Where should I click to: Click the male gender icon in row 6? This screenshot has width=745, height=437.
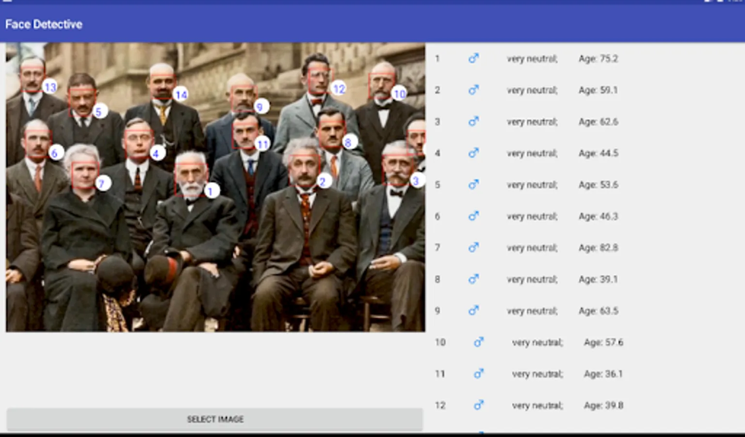point(473,216)
